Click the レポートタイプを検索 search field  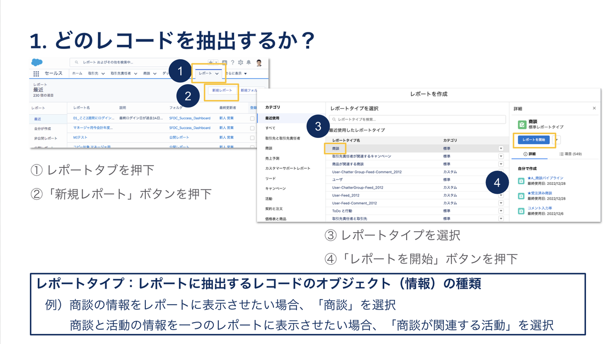click(417, 119)
